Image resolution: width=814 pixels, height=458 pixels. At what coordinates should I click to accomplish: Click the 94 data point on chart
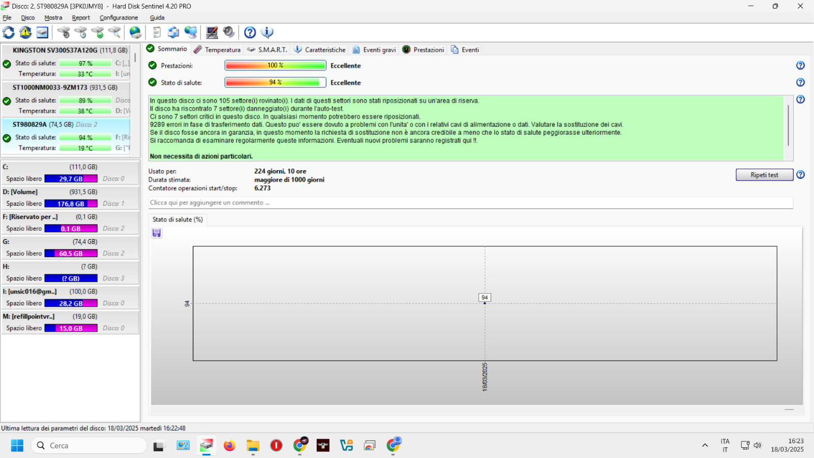(x=485, y=303)
